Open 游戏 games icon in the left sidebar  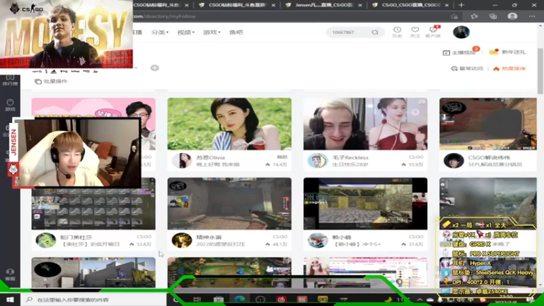pos(10,105)
